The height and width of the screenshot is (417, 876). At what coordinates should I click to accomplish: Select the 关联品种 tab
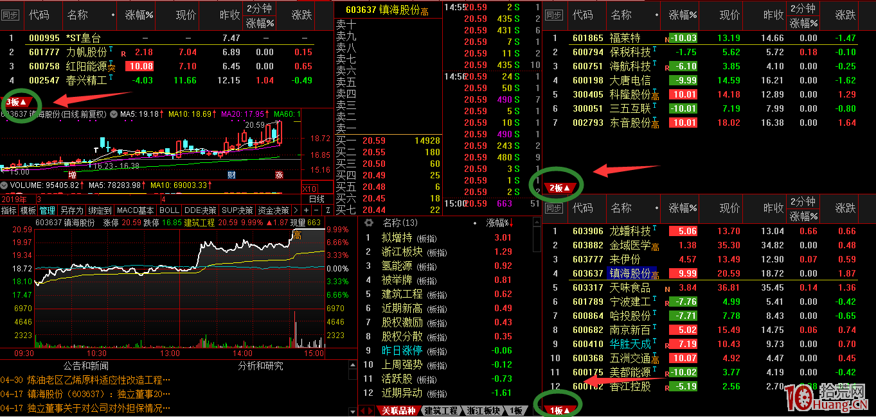pyautogui.click(x=398, y=411)
